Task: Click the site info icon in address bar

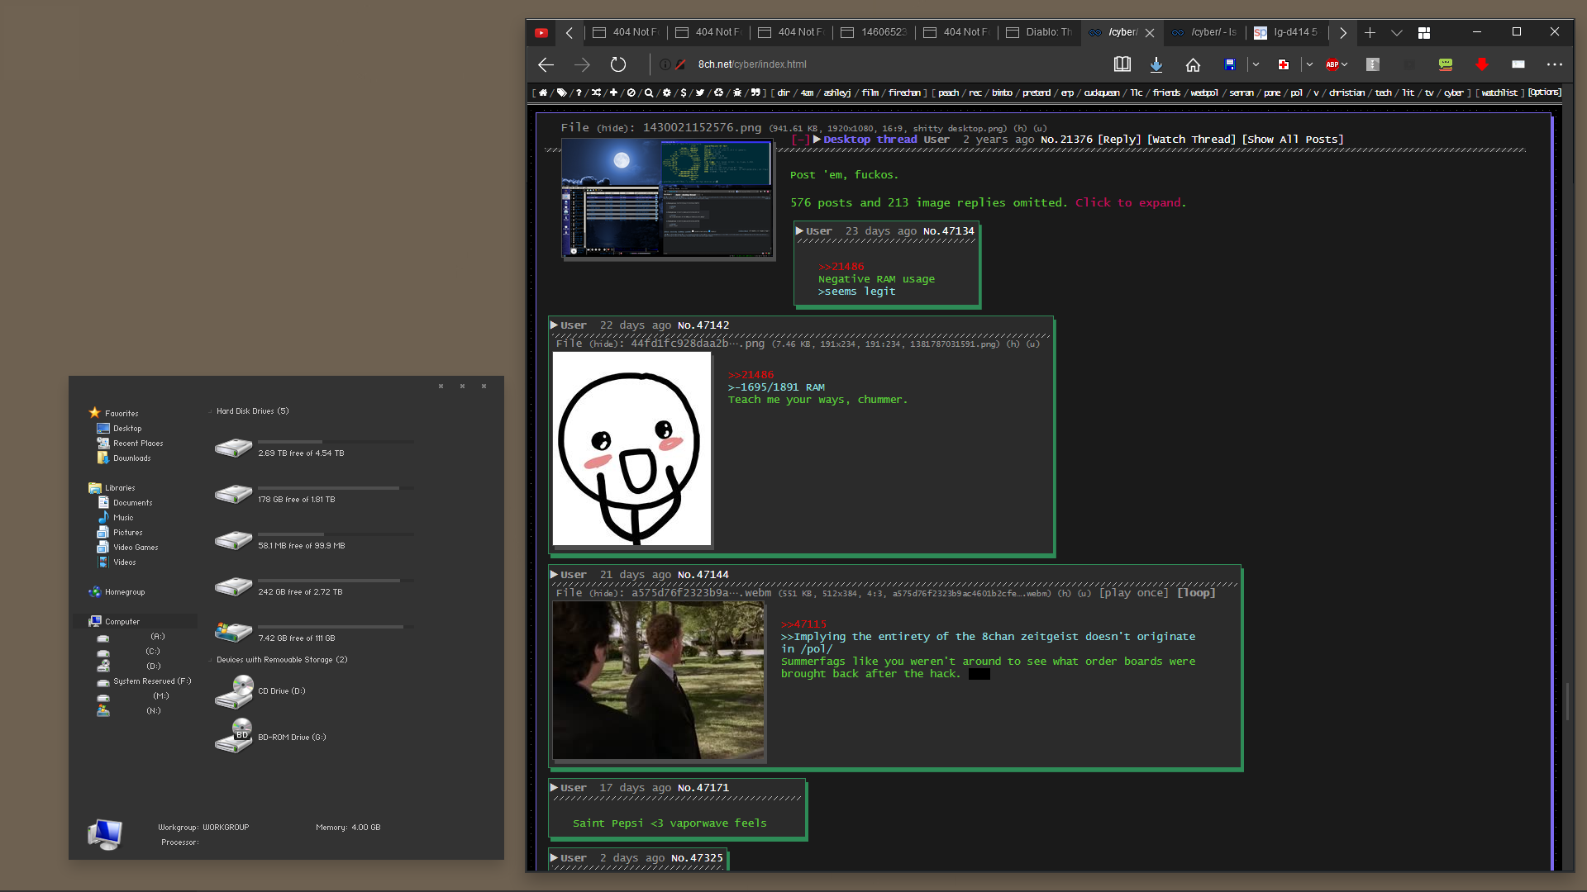Action: click(x=665, y=64)
